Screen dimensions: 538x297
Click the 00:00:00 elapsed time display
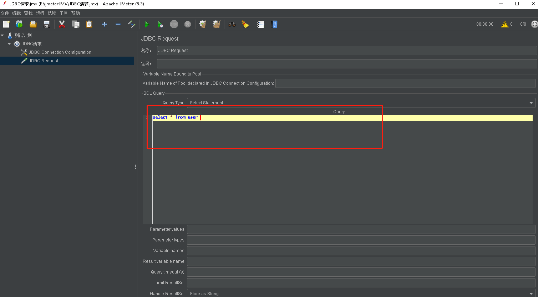tap(484, 24)
